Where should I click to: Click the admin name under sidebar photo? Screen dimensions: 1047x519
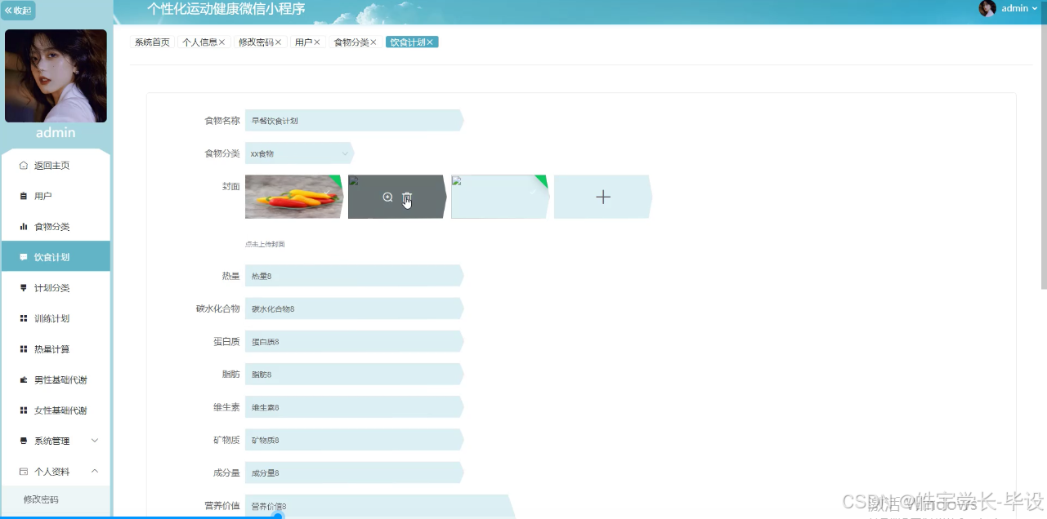(56, 132)
